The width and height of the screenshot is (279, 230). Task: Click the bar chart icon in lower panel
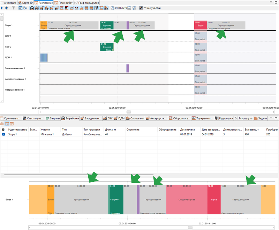pyautogui.click(x=2, y=124)
